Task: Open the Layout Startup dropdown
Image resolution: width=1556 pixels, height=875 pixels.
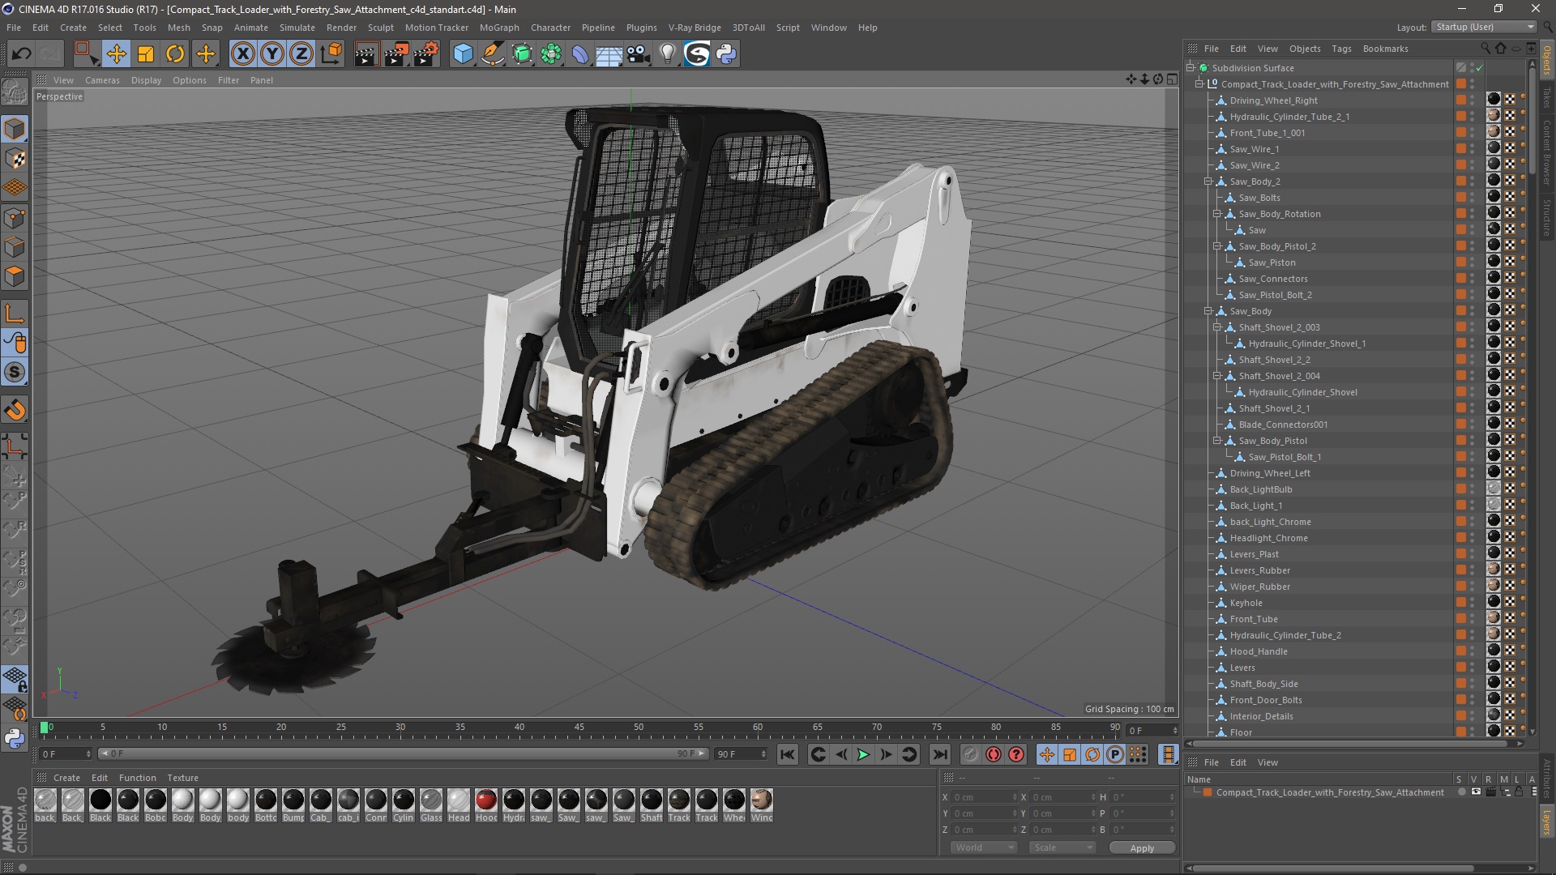Action: [1484, 27]
